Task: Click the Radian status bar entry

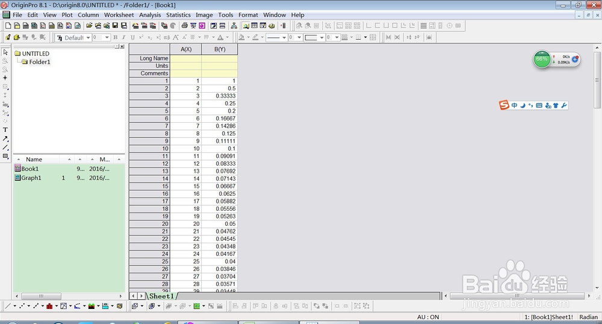Action: 589,317
